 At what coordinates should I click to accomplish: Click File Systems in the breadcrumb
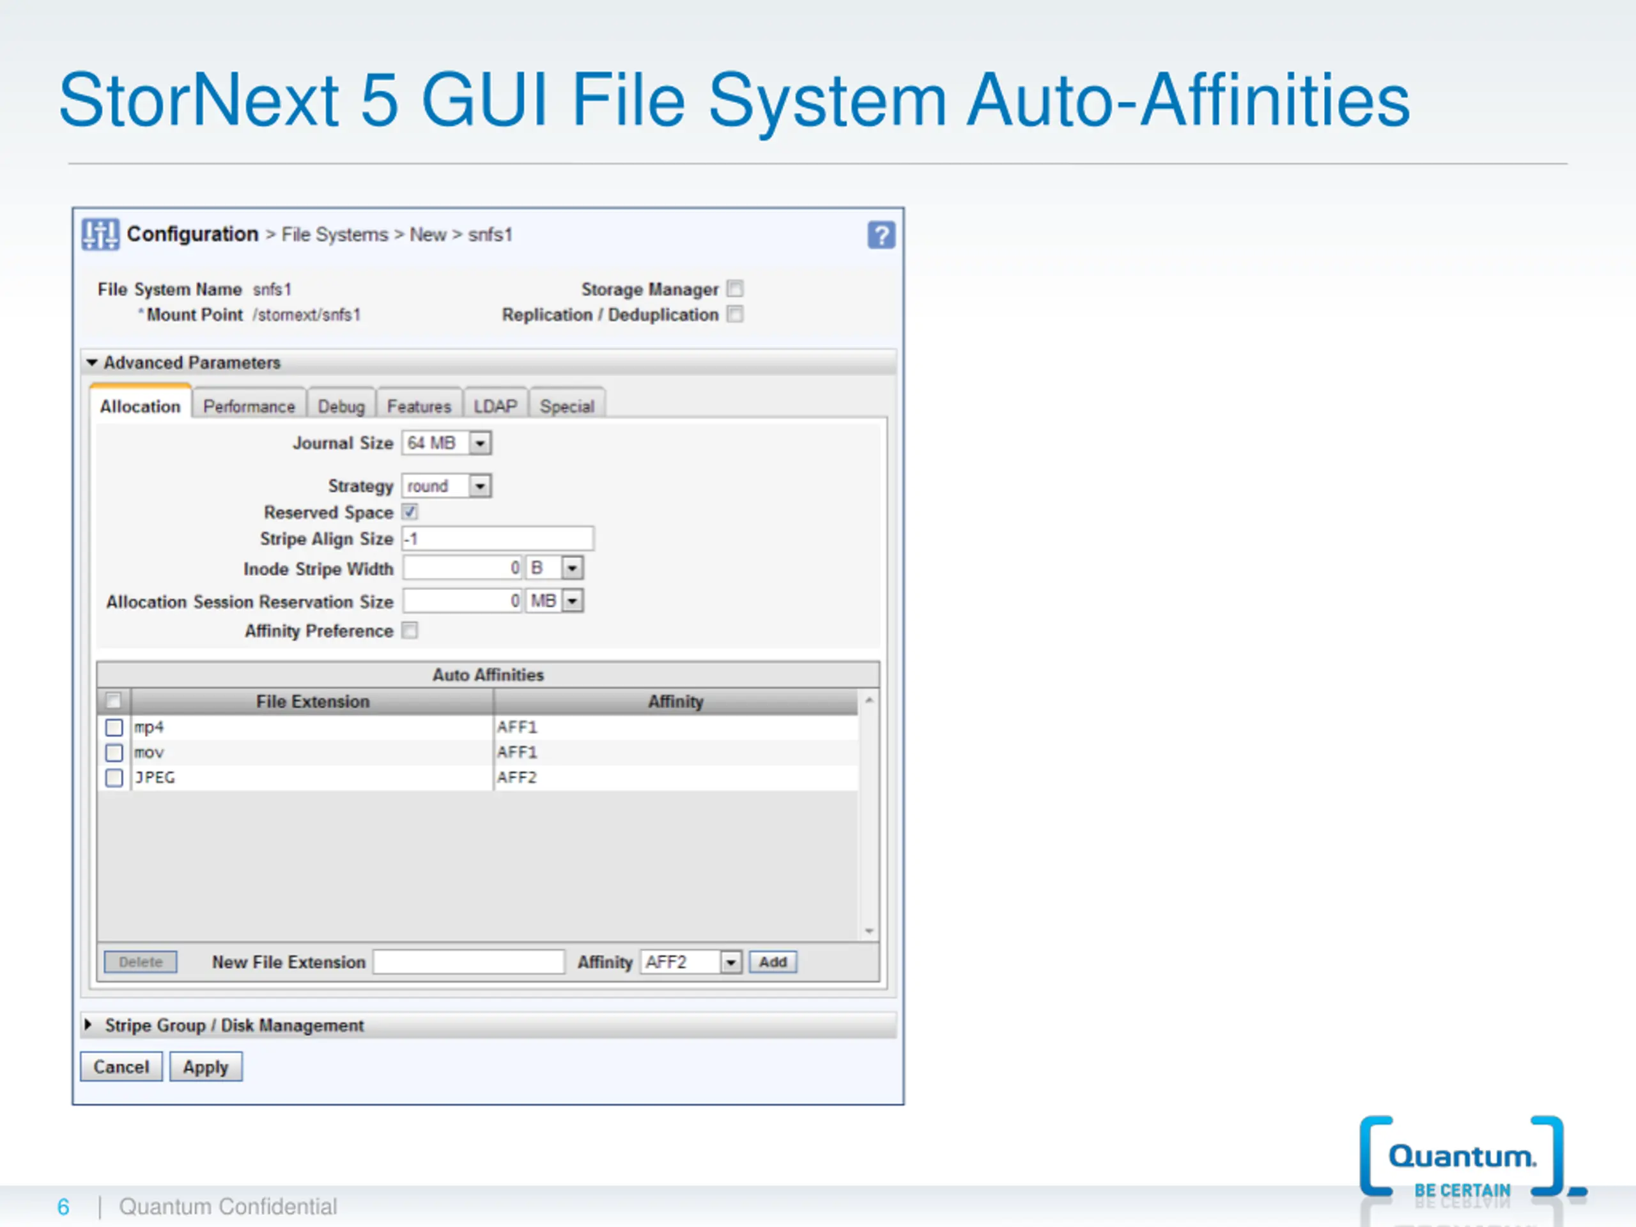click(x=334, y=235)
